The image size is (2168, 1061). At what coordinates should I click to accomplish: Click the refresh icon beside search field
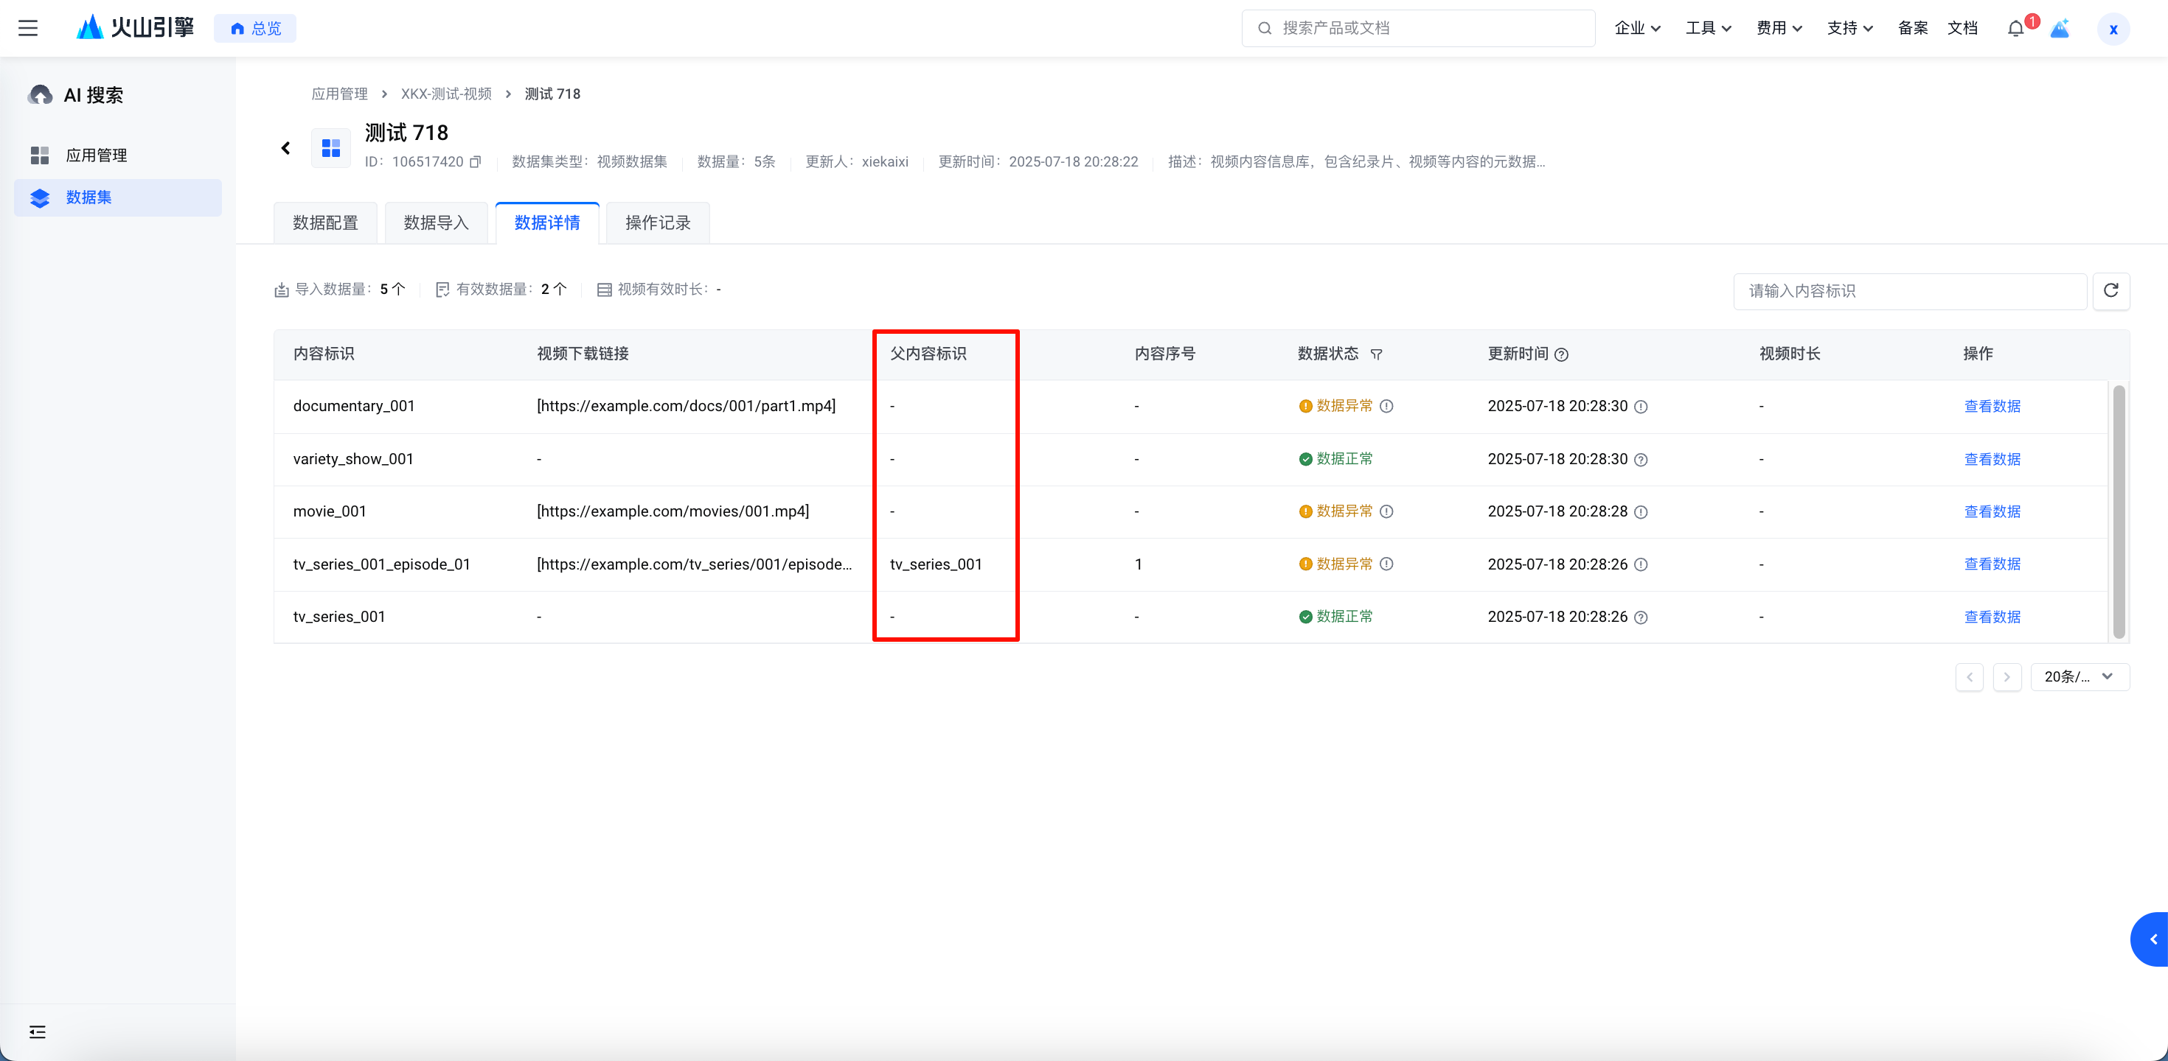(2110, 291)
